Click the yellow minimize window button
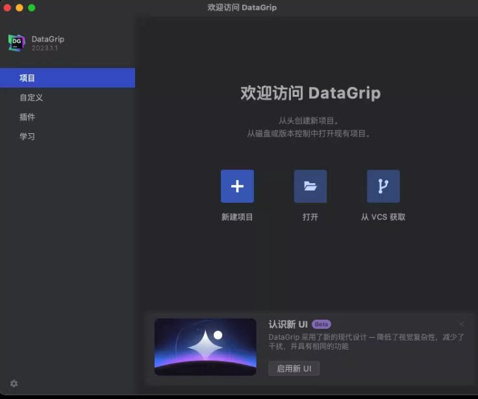Image resolution: width=478 pixels, height=399 pixels. [x=19, y=8]
